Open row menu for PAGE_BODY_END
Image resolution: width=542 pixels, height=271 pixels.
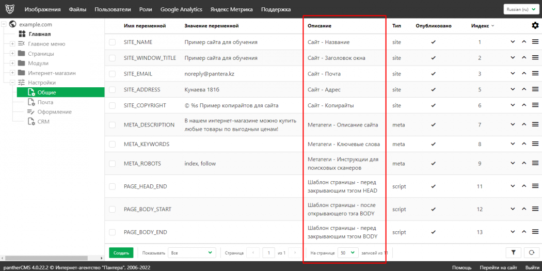(x=535, y=232)
